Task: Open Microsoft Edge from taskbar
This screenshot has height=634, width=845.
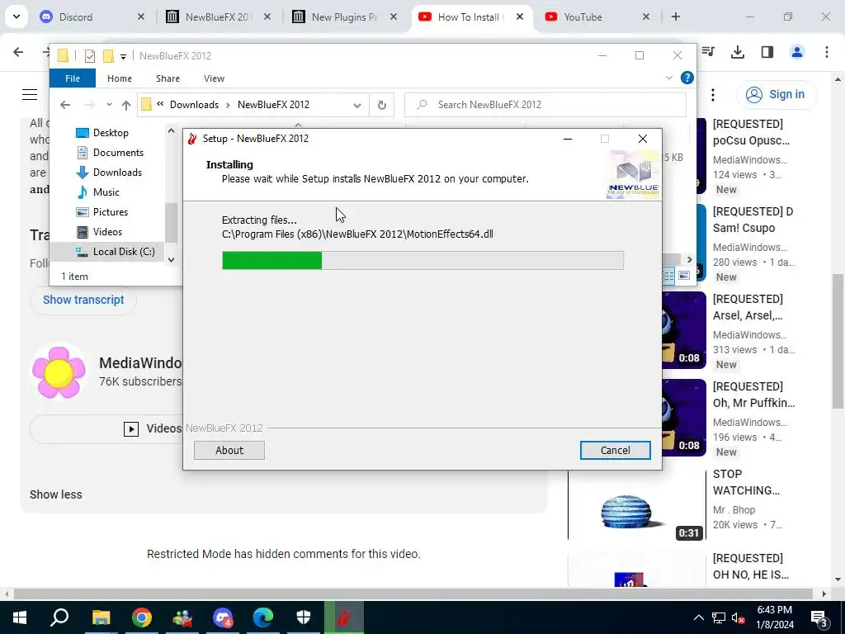Action: [262, 617]
